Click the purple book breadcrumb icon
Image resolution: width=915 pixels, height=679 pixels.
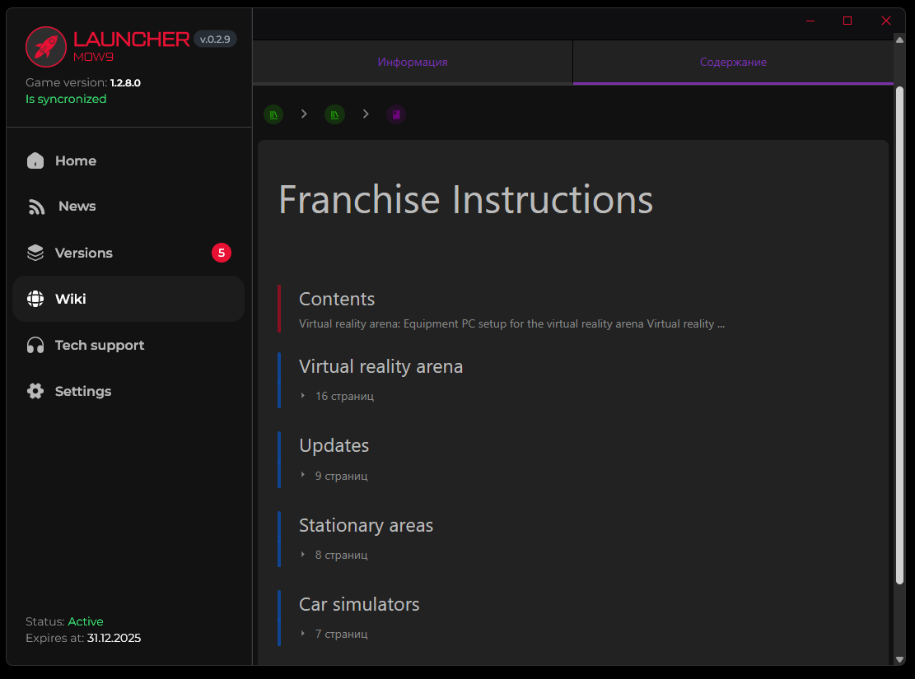[396, 114]
